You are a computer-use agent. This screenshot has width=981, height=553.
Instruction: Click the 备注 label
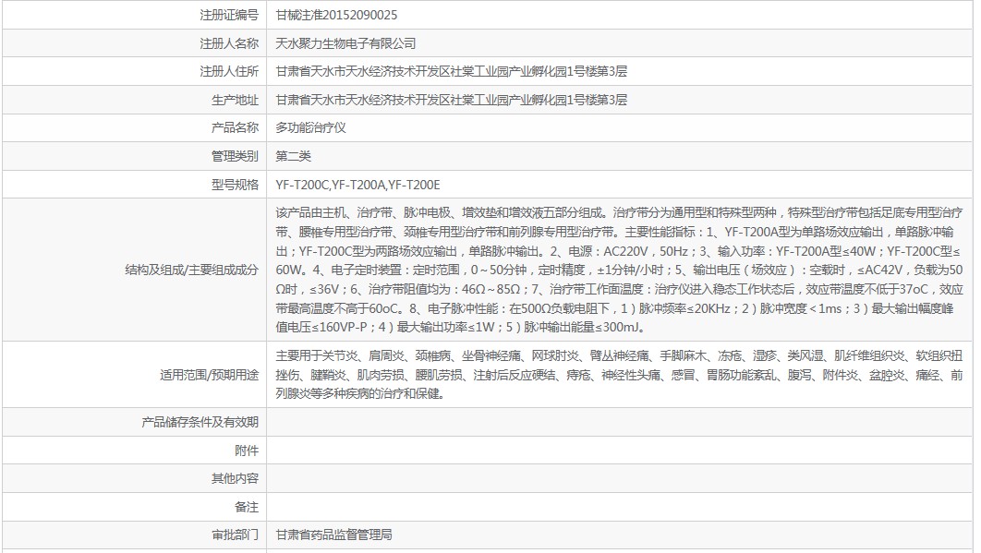click(247, 507)
